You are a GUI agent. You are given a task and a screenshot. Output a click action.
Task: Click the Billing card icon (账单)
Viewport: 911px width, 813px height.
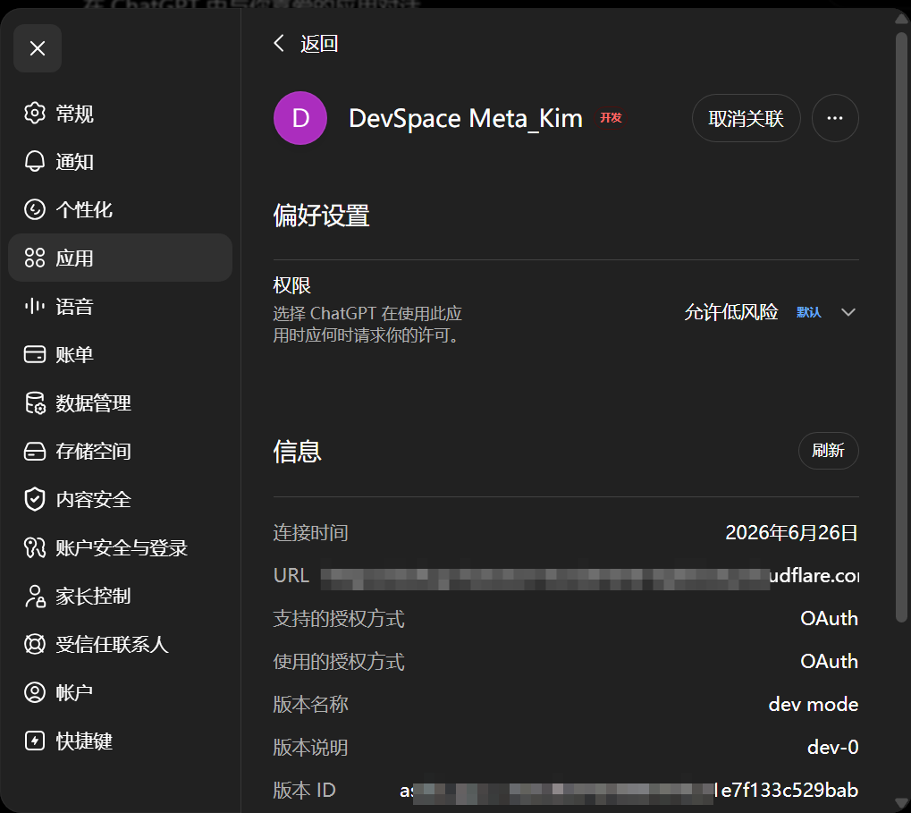(35, 354)
